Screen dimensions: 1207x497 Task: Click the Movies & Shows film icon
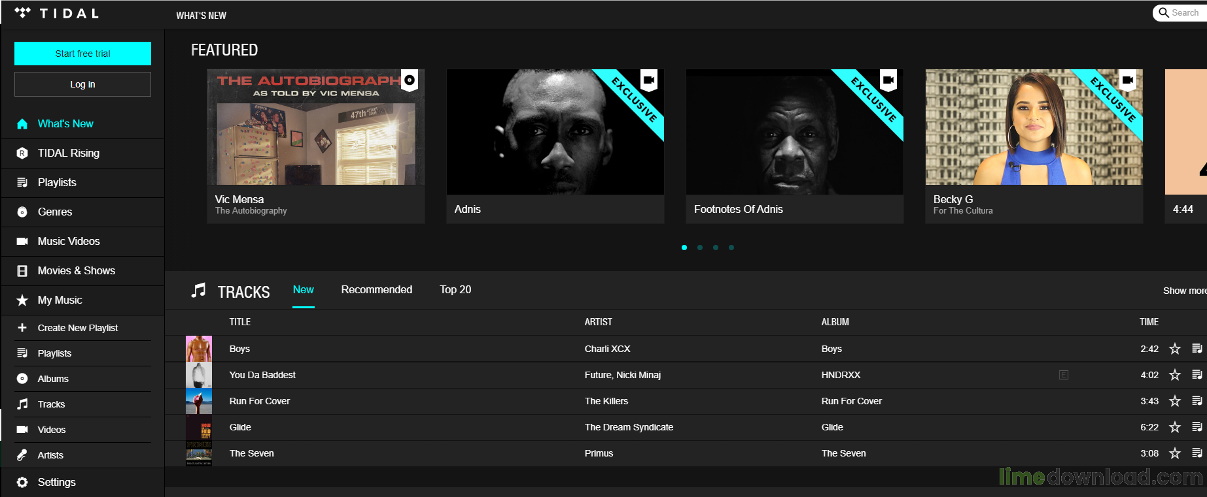pos(22,271)
